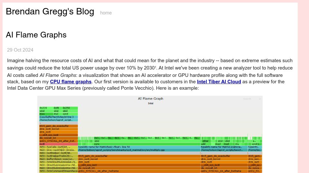
Task: Select the send frame below 0x250
Action: pyautogui.click(x=70, y=114)
